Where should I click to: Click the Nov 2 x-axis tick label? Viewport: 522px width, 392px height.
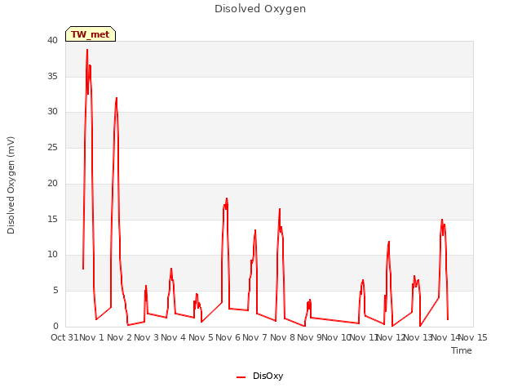tap(119, 337)
